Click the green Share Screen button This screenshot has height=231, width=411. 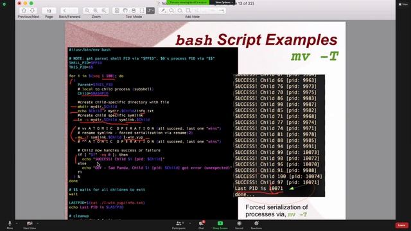pyautogui.click(x=220, y=225)
